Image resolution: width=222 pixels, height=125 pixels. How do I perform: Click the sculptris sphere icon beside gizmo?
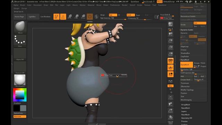(96, 17)
